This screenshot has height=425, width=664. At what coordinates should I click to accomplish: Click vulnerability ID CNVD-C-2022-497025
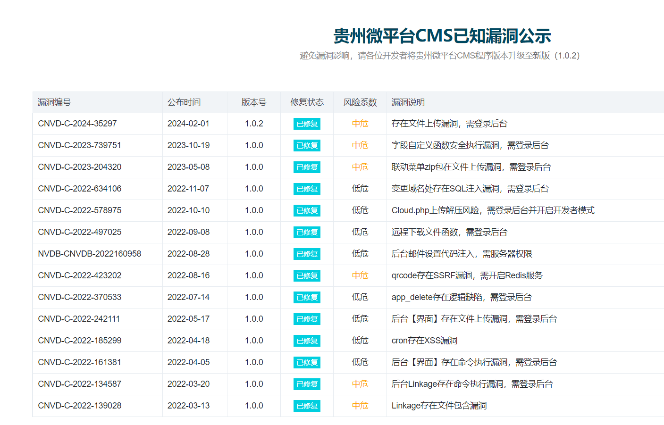80,232
